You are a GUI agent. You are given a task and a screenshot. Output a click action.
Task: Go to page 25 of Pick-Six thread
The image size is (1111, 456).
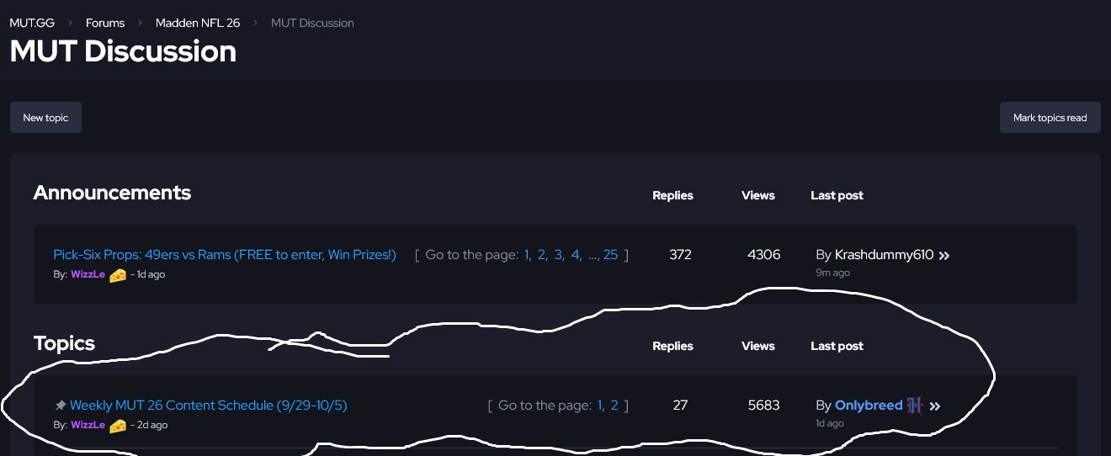tap(610, 255)
